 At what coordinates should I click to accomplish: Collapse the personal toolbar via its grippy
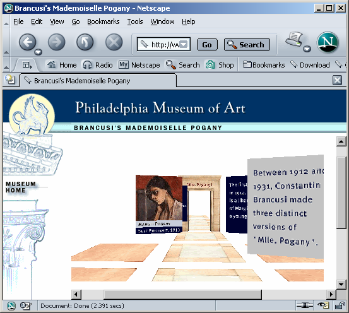point(6,65)
